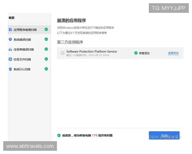Screen dimensions: 192x154
Task: Open the 垃圾文件扫描 section
Action: tap(29, 59)
